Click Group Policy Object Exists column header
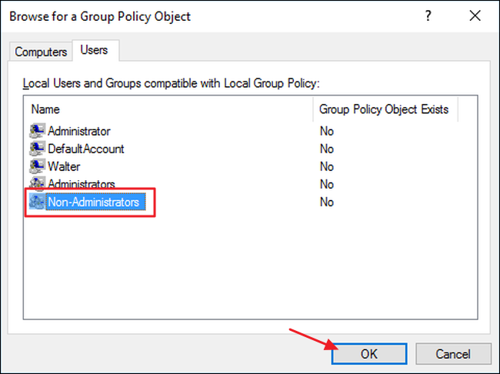The height and width of the screenshot is (374, 500). click(x=385, y=109)
